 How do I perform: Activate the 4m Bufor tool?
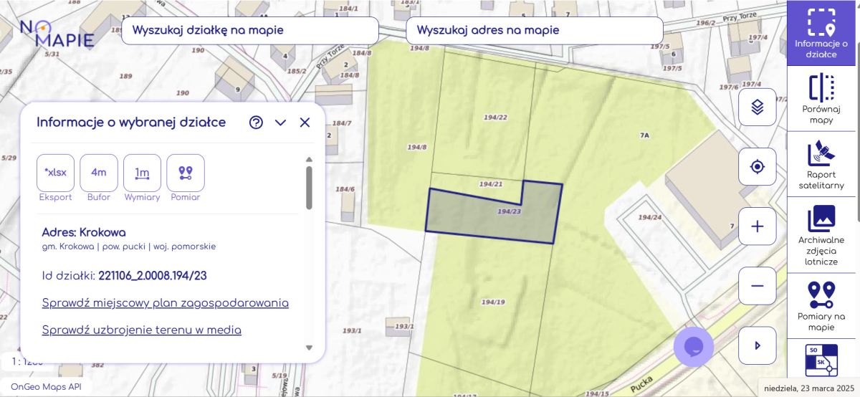tap(98, 173)
